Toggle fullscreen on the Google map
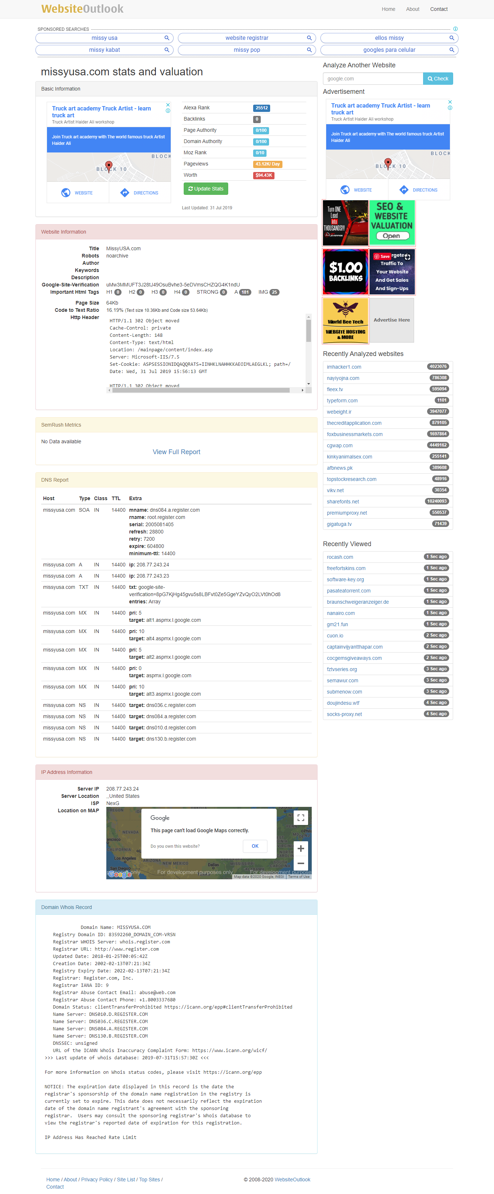Viewport: 494px width, 1194px height. 301,818
